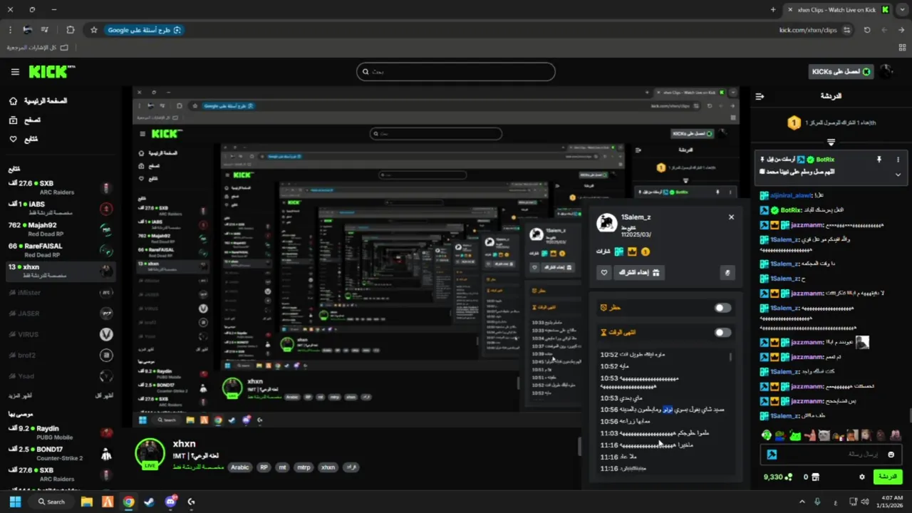Open the pinned message three-dot options
This screenshot has height=513, width=912.
898,160
